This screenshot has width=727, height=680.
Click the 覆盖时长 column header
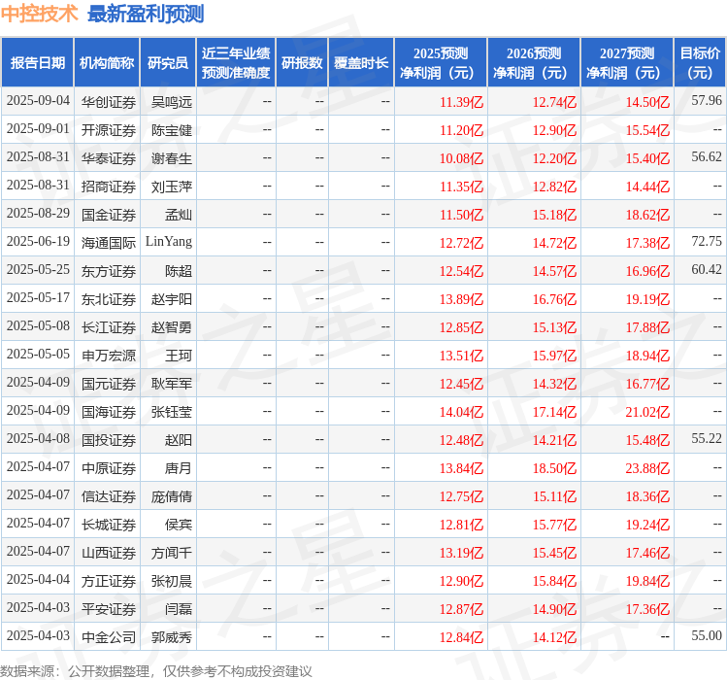[361, 63]
